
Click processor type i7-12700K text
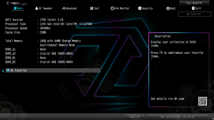tap(66, 24)
